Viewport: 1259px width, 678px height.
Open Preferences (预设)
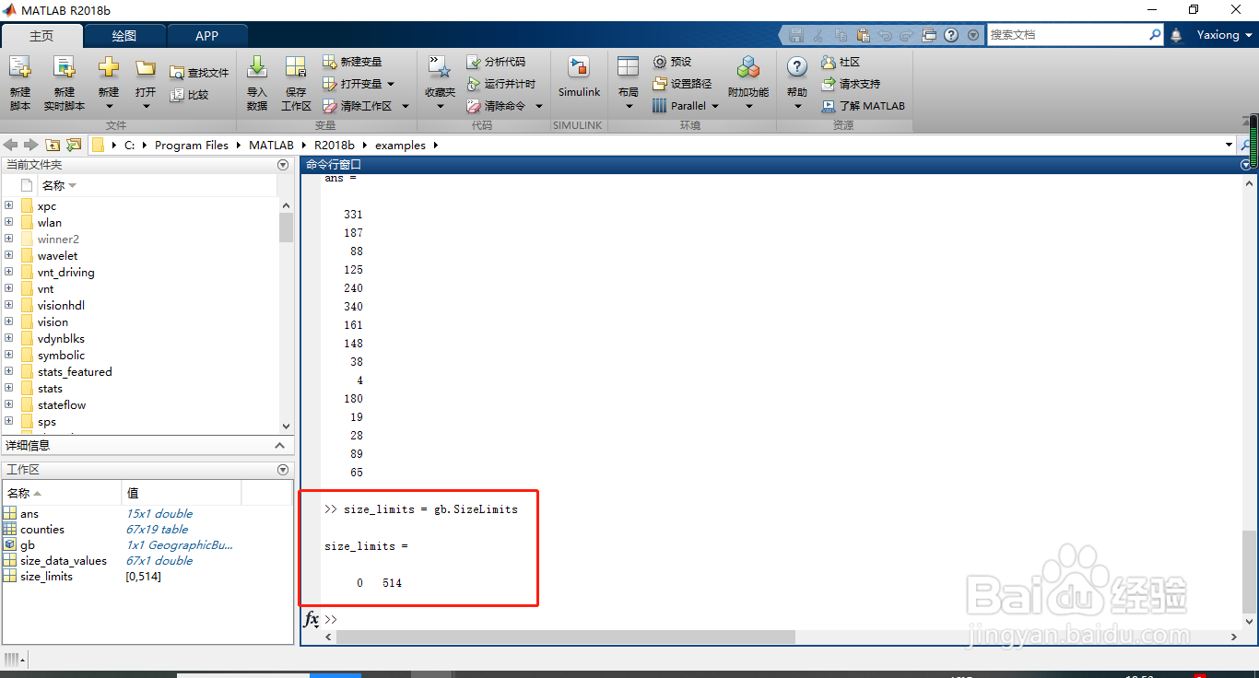672,62
